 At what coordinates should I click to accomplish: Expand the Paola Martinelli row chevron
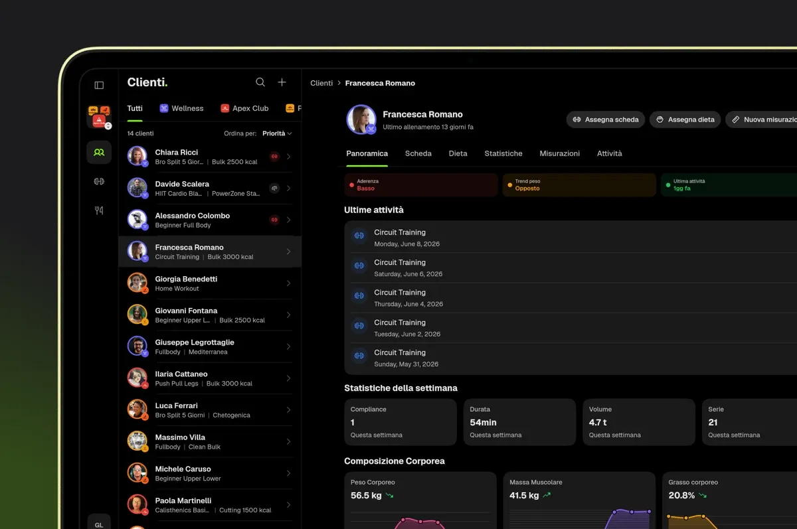coord(289,505)
